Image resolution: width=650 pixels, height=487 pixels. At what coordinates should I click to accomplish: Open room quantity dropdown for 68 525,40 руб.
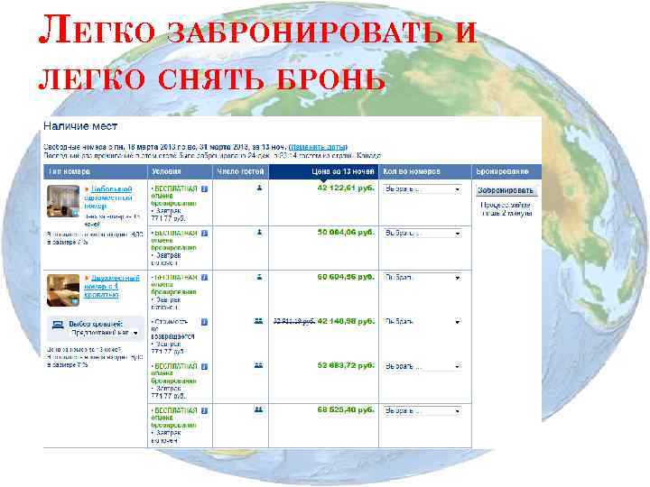422,411
